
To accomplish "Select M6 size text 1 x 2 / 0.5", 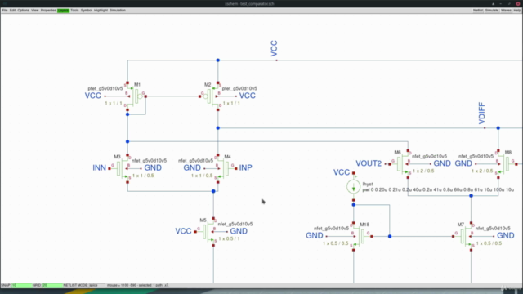I will (423, 171).
